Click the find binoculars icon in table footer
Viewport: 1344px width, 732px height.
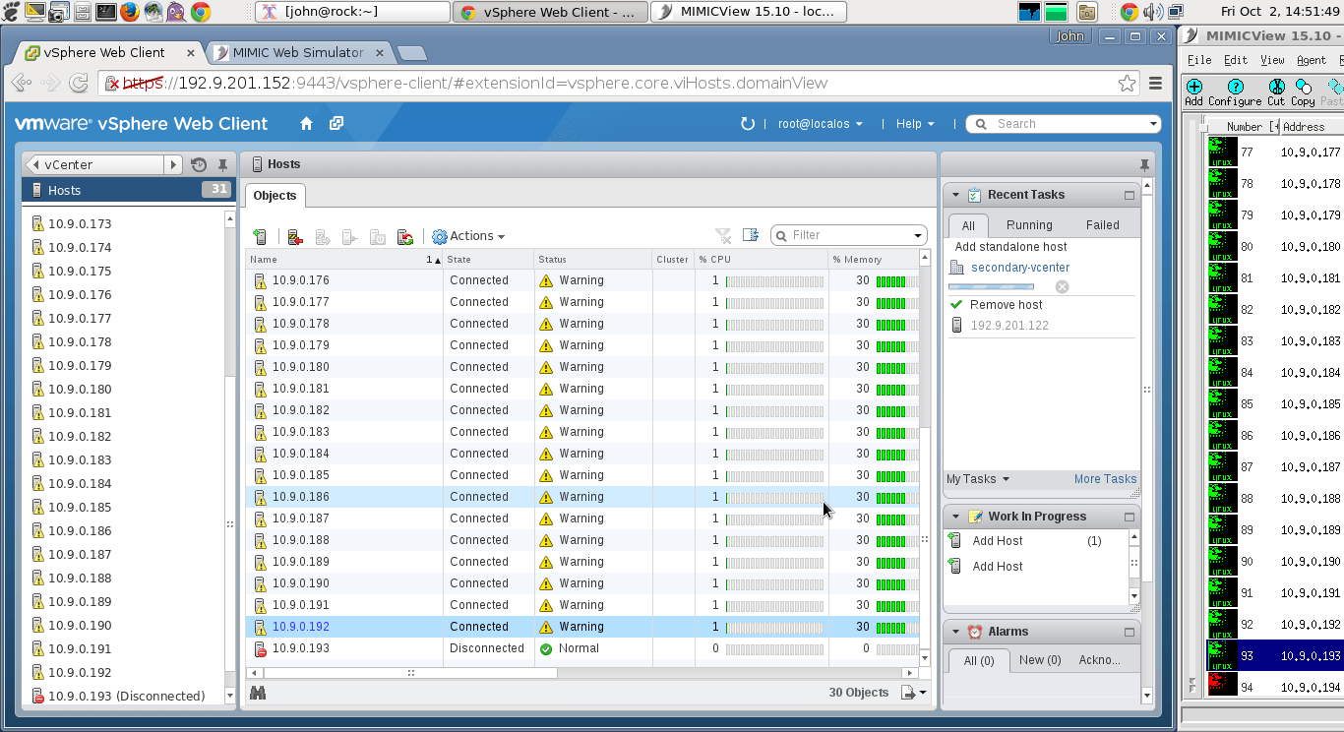pos(258,693)
